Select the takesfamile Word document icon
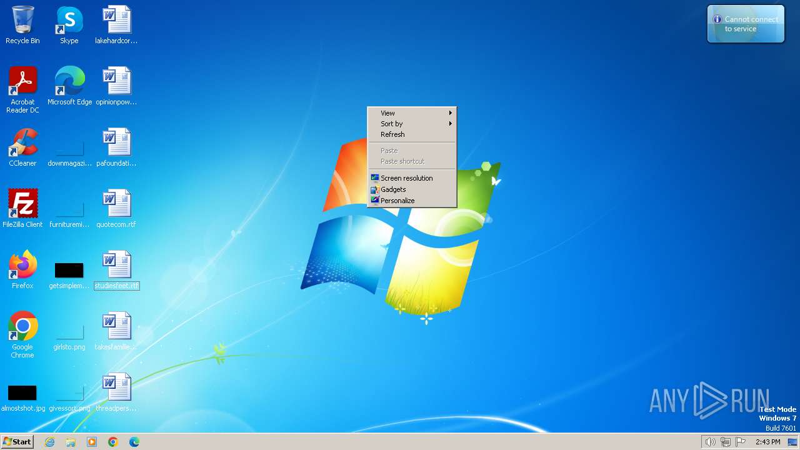The height and width of the screenshot is (450, 800). click(x=116, y=331)
